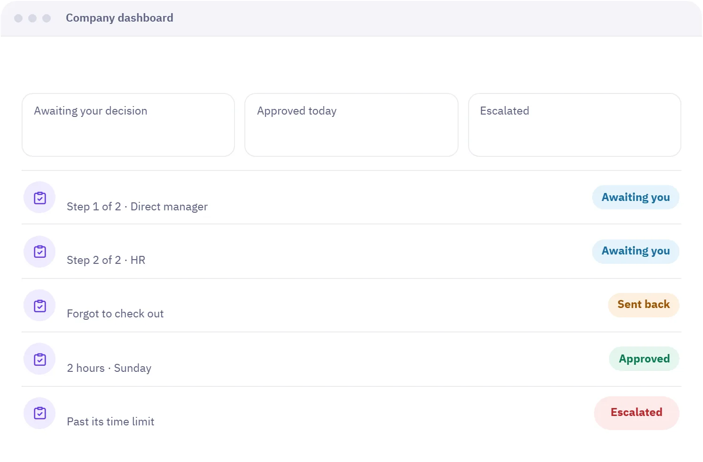Click Awaiting you badge on HR row
This screenshot has height=462, width=703.
coord(636,251)
